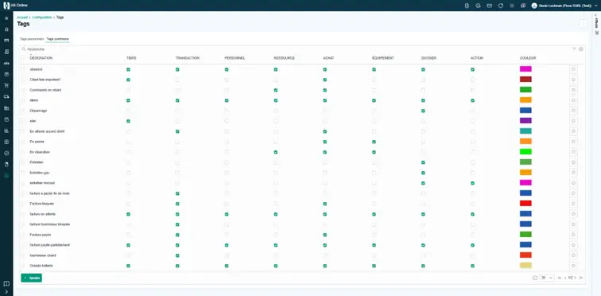Image resolution: width=601 pixels, height=296 pixels.
Task: Toggle DOSSIER checkbox in Dépannage row
Action: coord(423,111)
